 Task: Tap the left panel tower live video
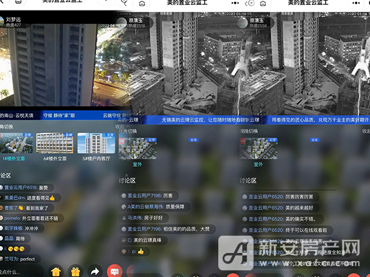[x=53, y=65]
